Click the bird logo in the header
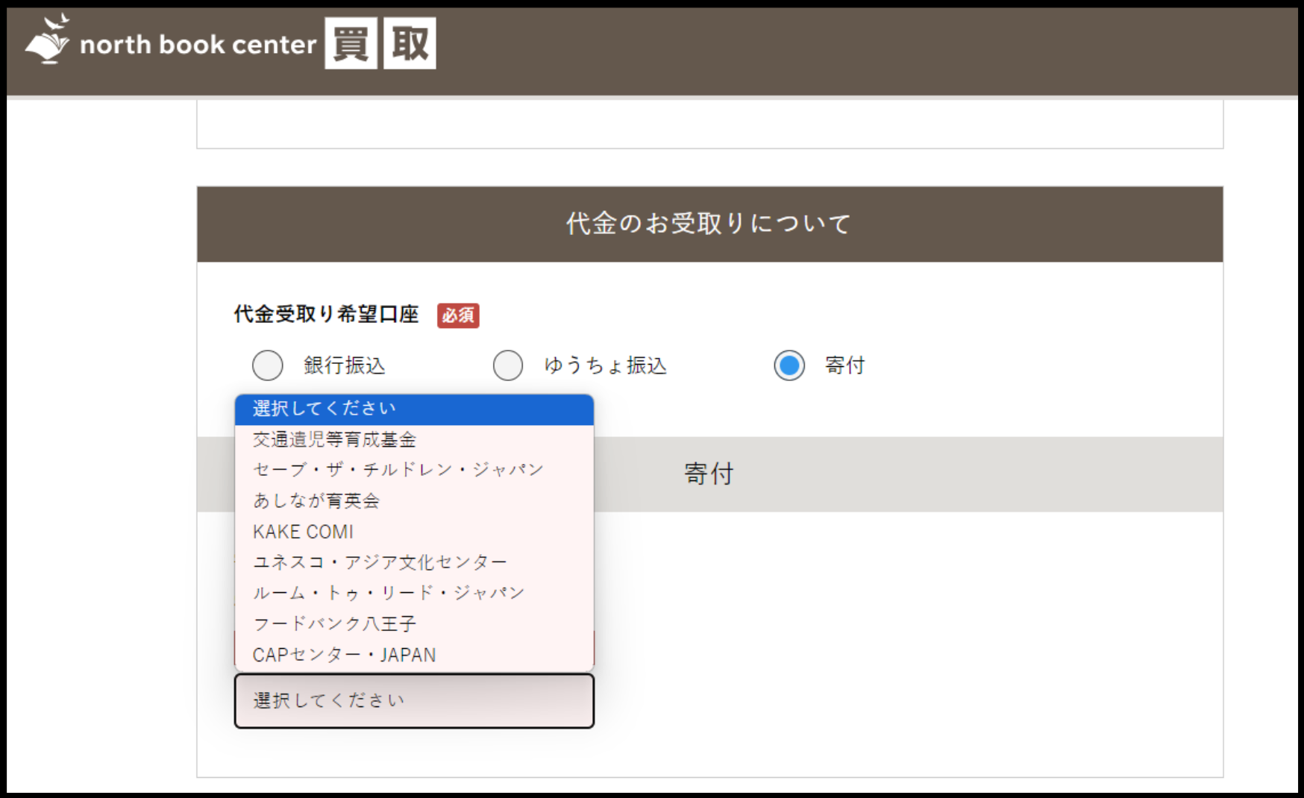Image resolution: width=1304 pixels, height=798 pixels. (x=47, y=40)
